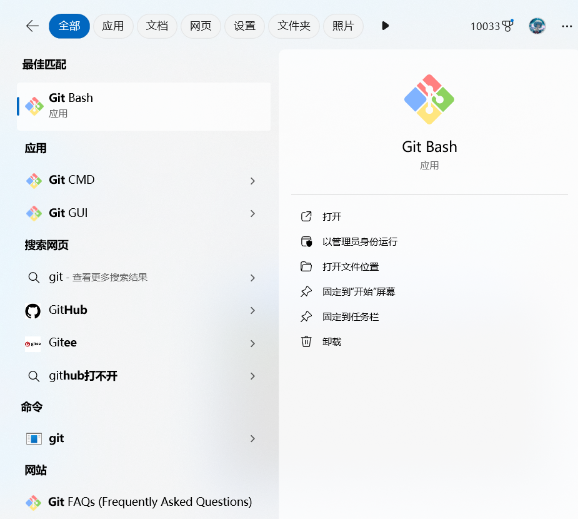
Task: Show more filter tabs with arrow
Action: pyautogui.click(x=385, y=26)
